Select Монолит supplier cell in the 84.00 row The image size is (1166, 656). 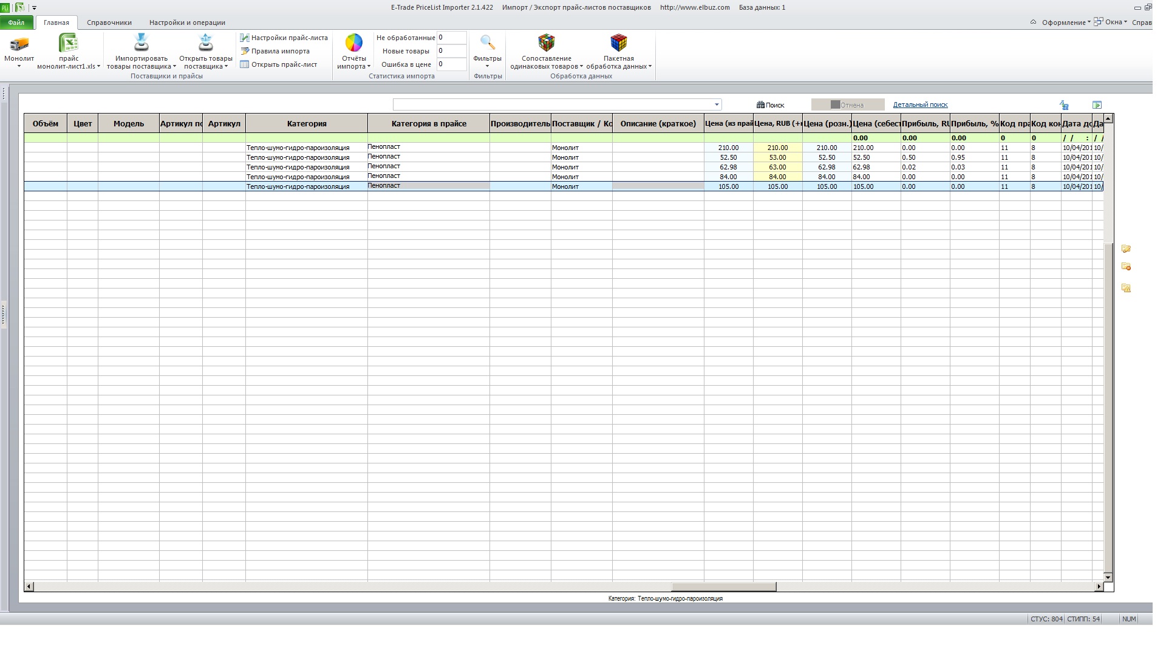click(582, 177)
